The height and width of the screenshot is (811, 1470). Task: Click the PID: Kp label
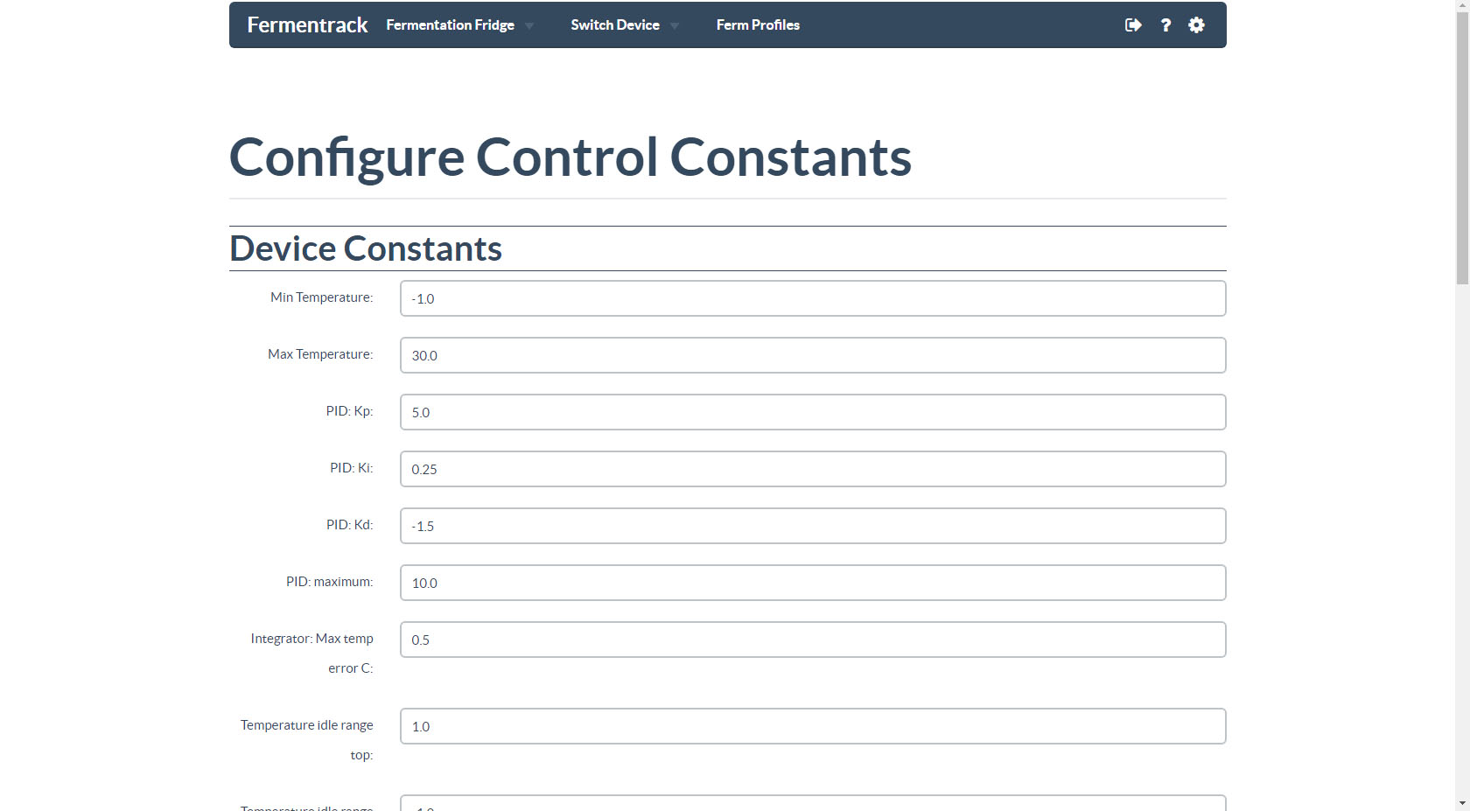(349, 411)
